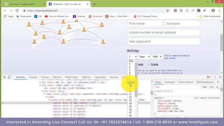Click the browser forward arrow
Image resolution: width=224 pixels, height=126 pixels.
[11, 10]
